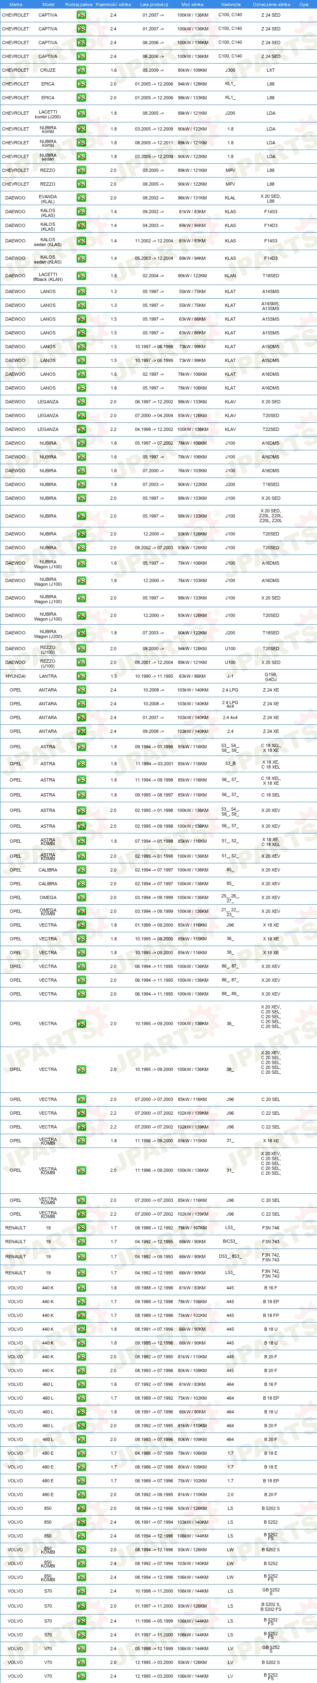The width and height of the screenshot is (317, 1683).
Task: Select the 96kW / 131KM power cell
Action: coord(192,198)
